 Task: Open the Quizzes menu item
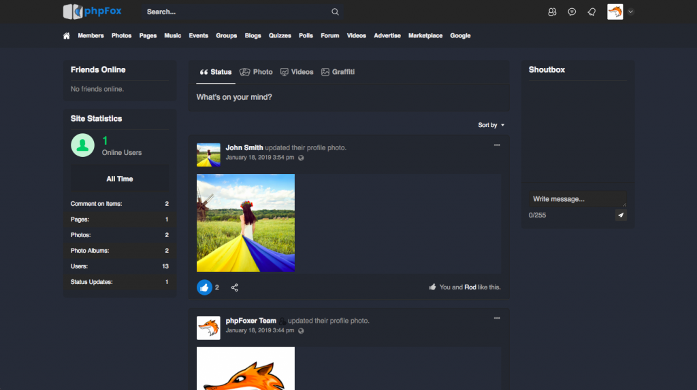[x=280, y=35]
